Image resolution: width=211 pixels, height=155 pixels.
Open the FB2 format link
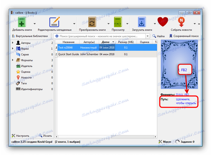click(x=187, y=95)
